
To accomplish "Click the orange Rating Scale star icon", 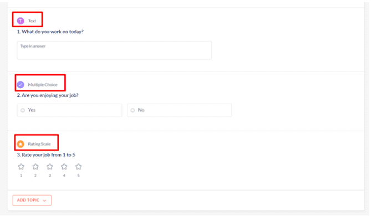I will point(21,144).
